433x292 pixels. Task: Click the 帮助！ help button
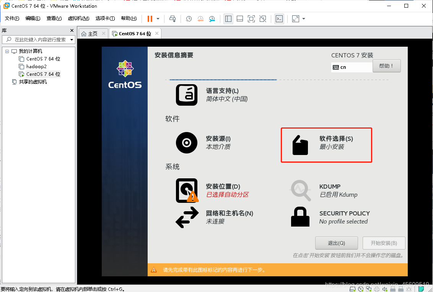point(386,66)
